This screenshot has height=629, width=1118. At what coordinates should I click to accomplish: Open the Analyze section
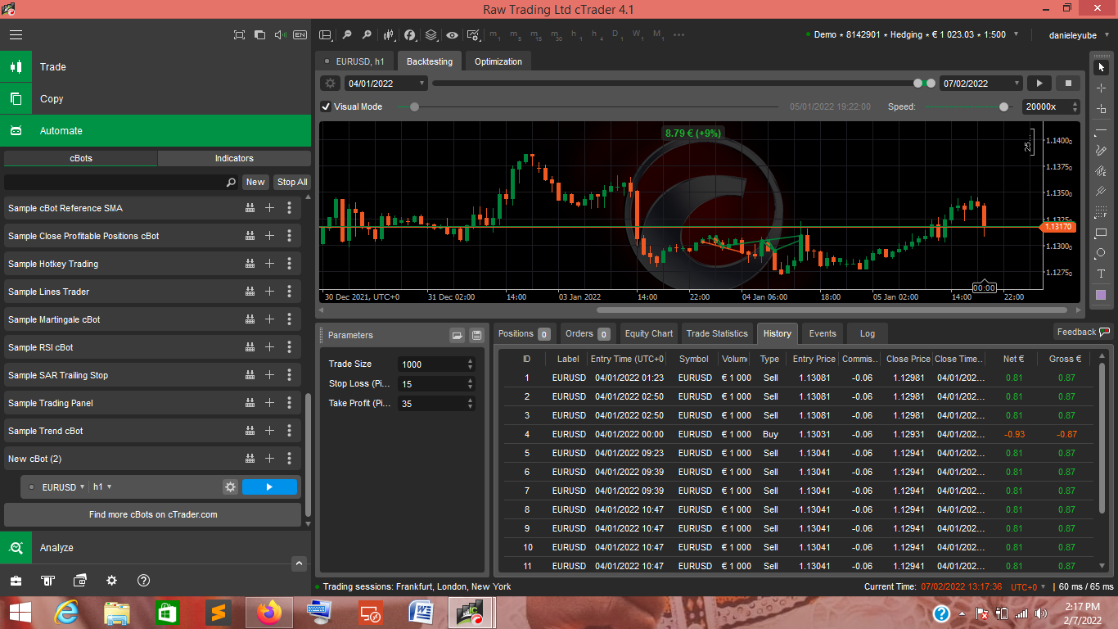[156, 547]
